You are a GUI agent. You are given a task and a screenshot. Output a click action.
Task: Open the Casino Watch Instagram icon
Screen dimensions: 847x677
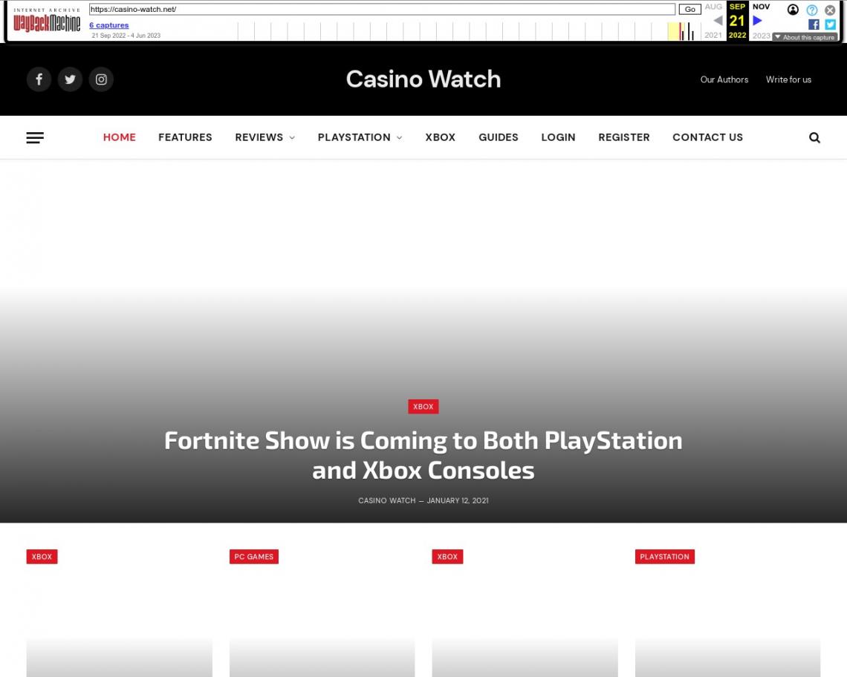pyautogui.click(x=101, y=79)
